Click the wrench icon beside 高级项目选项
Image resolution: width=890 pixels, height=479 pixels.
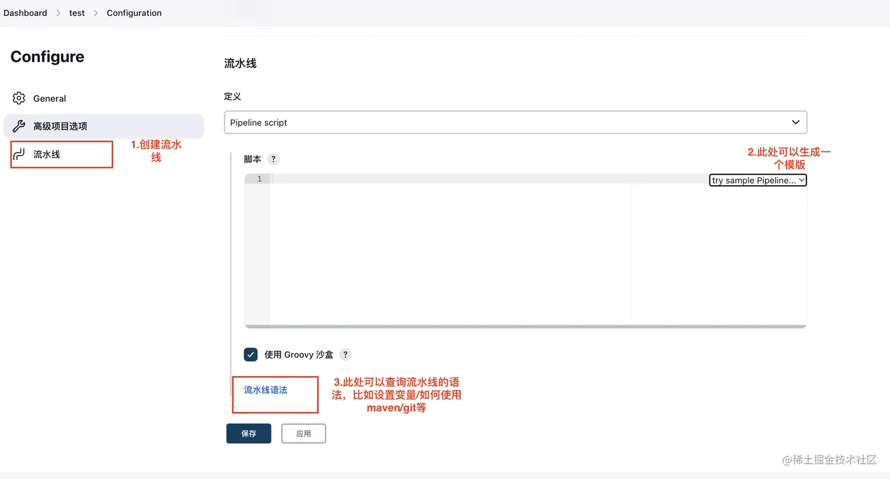pos(18,126)
